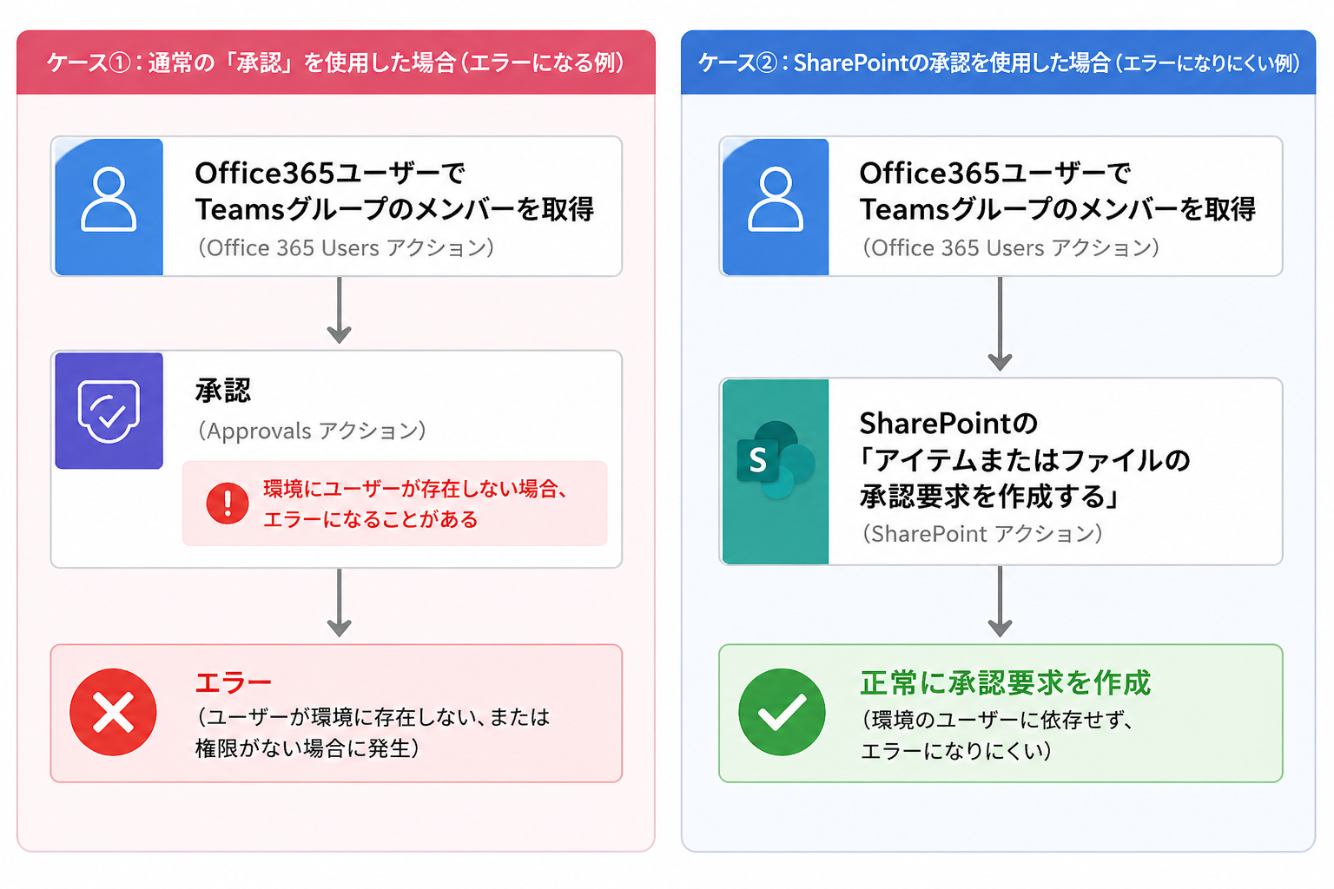
Task: Click the red warning text '環境にユーザーが存在しない場合、エラーになることがある'
Action: coord(416,504)
